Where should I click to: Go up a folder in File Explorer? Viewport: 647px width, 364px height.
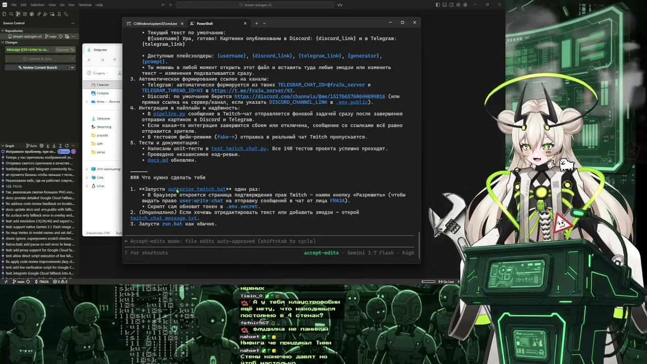point(115,60)
